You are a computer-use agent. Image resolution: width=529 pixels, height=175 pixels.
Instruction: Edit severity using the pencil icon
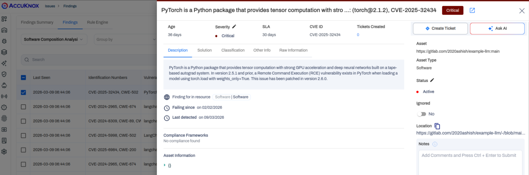(234, 27)
